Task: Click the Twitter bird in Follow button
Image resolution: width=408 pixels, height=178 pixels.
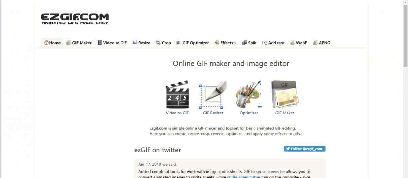Action: [x=288, y=149]
